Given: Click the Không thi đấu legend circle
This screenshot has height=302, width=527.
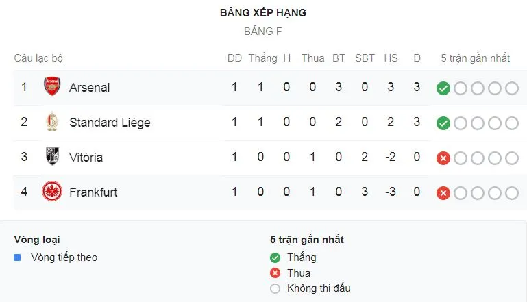Looking at the screenshot, I should 275,288.
